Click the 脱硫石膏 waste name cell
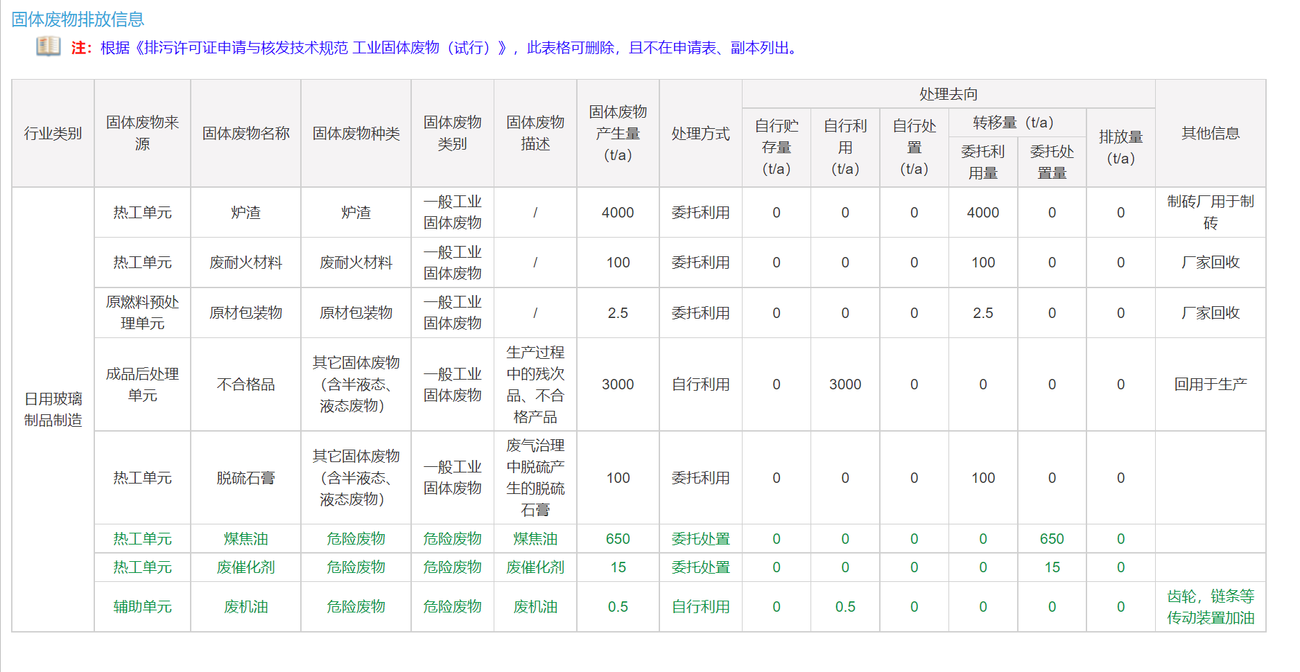 coord(245,478)
